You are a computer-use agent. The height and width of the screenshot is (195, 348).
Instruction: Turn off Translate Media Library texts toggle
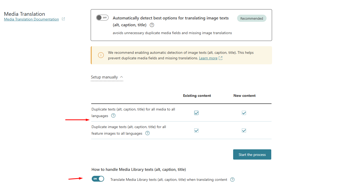98,179
